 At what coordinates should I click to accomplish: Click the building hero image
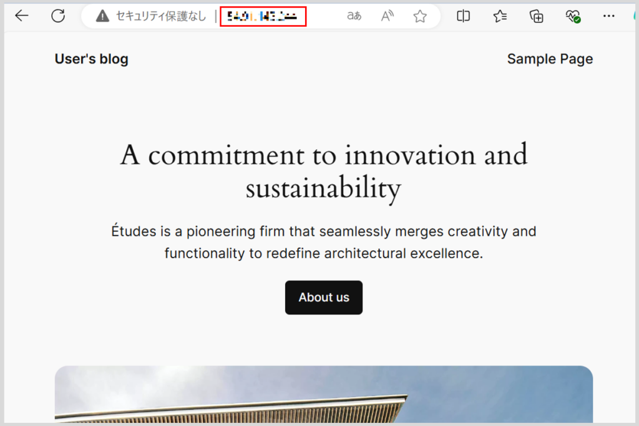[x=324, y=394]
